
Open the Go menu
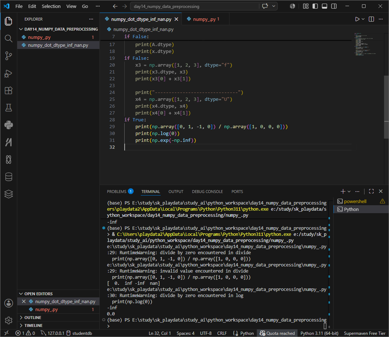coord(85,6)
